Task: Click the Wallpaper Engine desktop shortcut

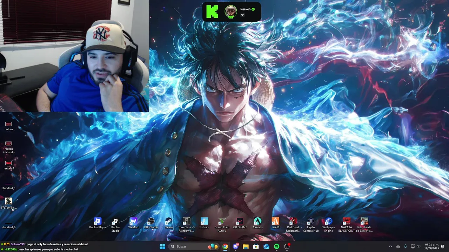Action: pos(329,225)
